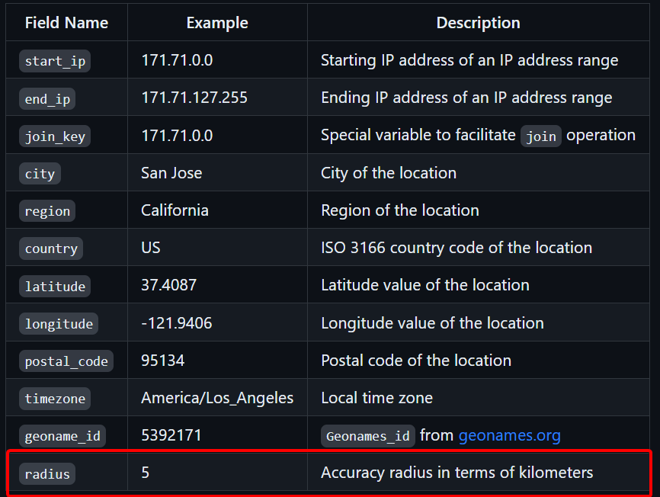Click the city field name badge
This screenshot has height=497, width=660.
coord(40,173)
